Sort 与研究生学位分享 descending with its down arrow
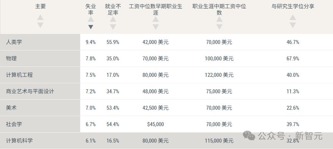The image size is (333, 149). point(293,25)
